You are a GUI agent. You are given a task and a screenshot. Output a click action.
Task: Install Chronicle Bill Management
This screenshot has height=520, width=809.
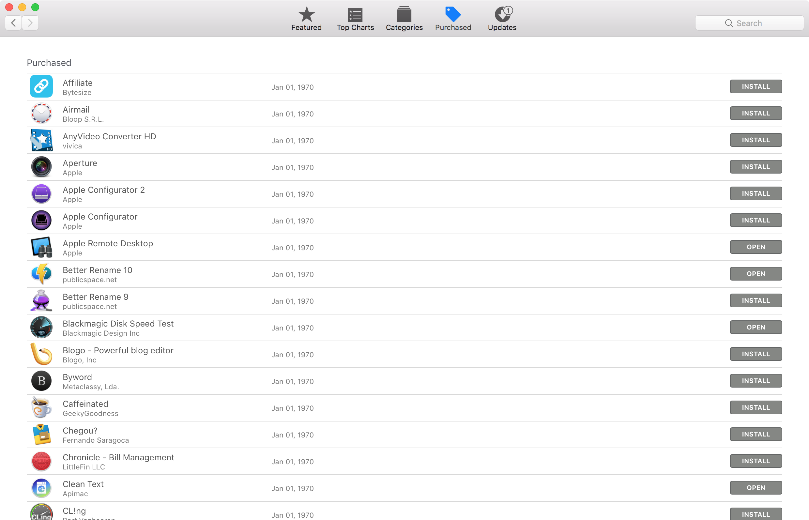pos(756,461)
